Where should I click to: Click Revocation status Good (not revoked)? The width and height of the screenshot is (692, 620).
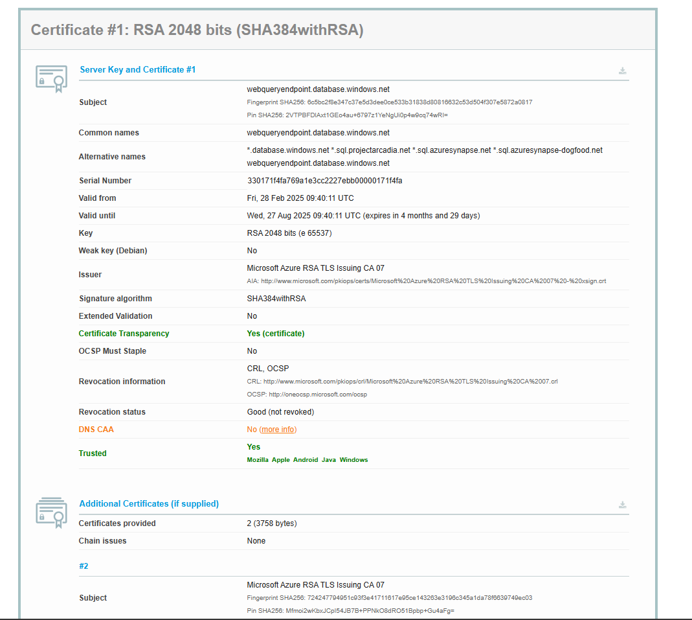pos(280,412)
